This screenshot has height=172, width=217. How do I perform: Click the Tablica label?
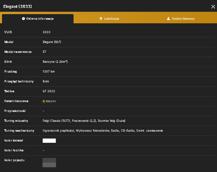(9, 91)
